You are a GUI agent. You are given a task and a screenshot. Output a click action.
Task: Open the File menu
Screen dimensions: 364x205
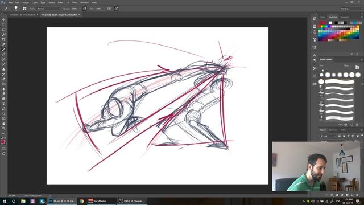coord(10,2)
